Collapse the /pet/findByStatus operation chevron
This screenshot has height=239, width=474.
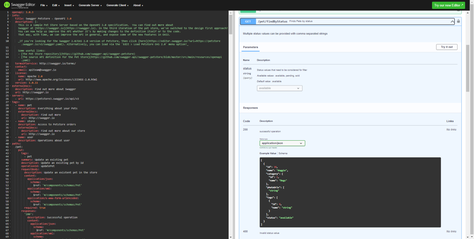click(452, 21)
